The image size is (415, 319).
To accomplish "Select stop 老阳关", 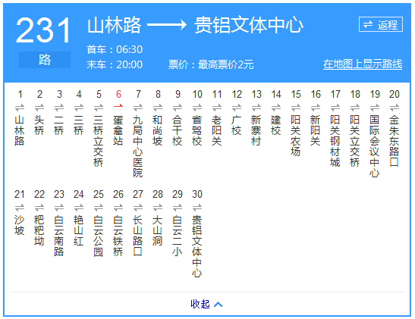I will [x=217, y=130].
